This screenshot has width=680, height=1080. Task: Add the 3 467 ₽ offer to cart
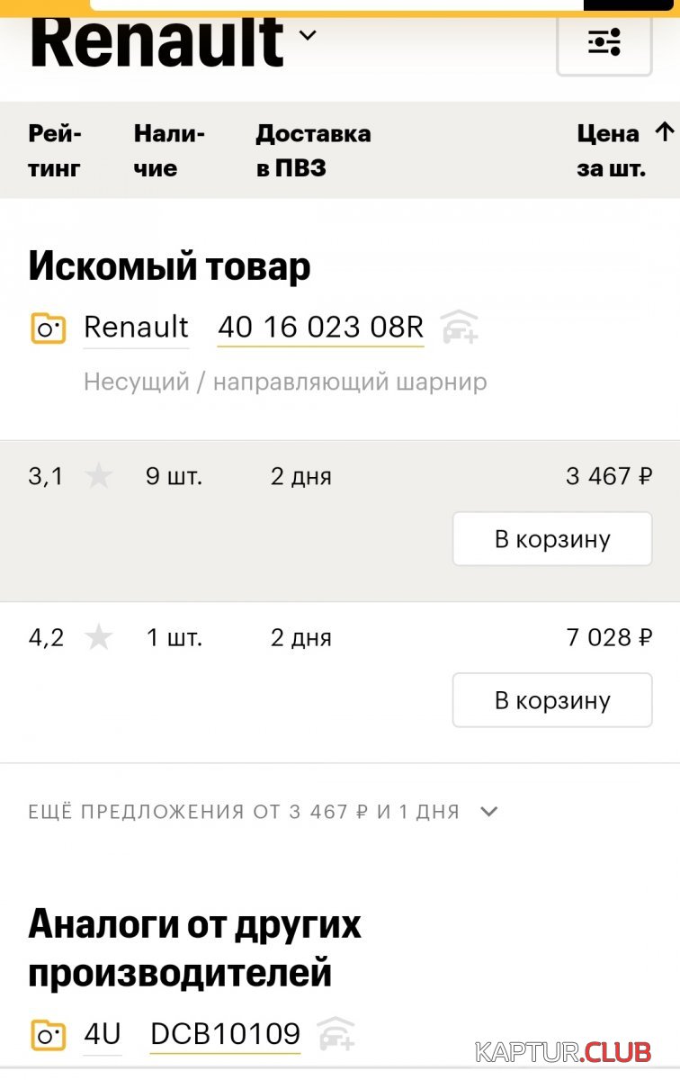[551, 539]
